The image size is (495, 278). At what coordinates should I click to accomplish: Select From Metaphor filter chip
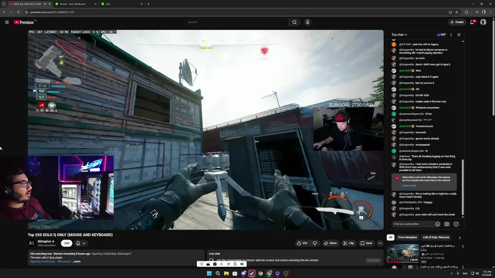click(408, 237)
